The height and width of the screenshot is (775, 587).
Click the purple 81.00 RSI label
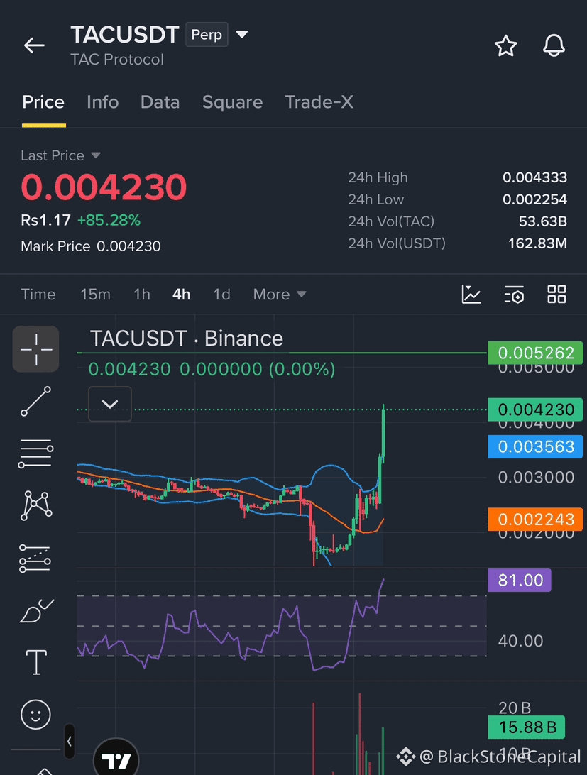tap(520, 581)
